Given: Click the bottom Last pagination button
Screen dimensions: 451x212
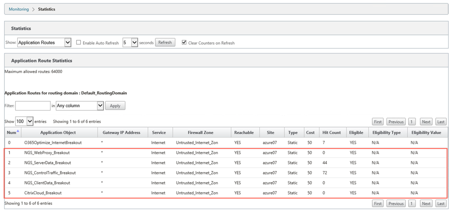Looking at the screenshot, I should click(441, 203).
